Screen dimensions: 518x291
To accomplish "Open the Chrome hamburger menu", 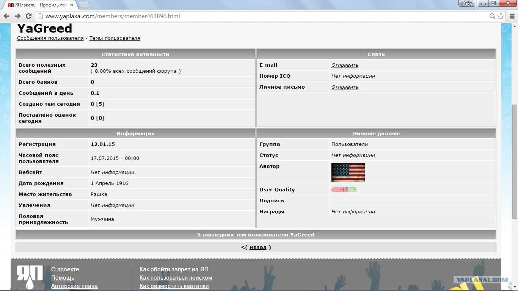I will click(512, 16).
